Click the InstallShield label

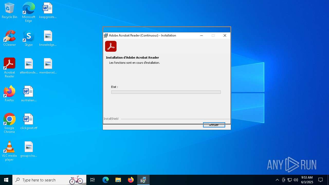tap(111, 119)
